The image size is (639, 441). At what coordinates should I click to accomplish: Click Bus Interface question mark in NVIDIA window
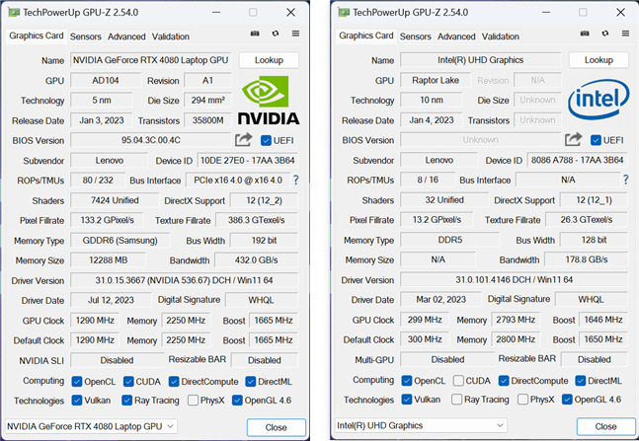pyautogui.click(x=296, y=180)
